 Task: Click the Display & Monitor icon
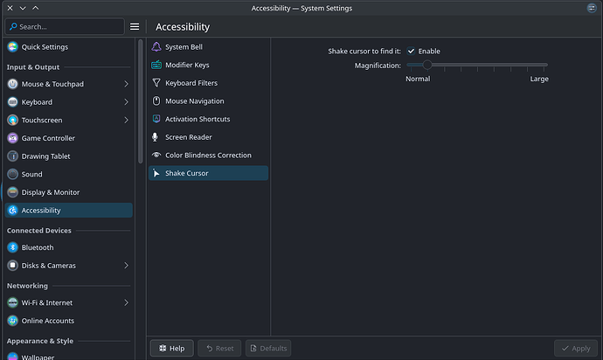point(13,192)
